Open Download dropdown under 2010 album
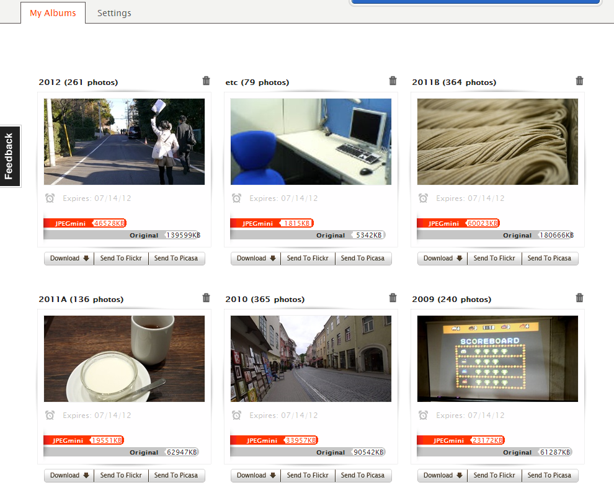Screen dimensions: 614x498 click(256, 476)
